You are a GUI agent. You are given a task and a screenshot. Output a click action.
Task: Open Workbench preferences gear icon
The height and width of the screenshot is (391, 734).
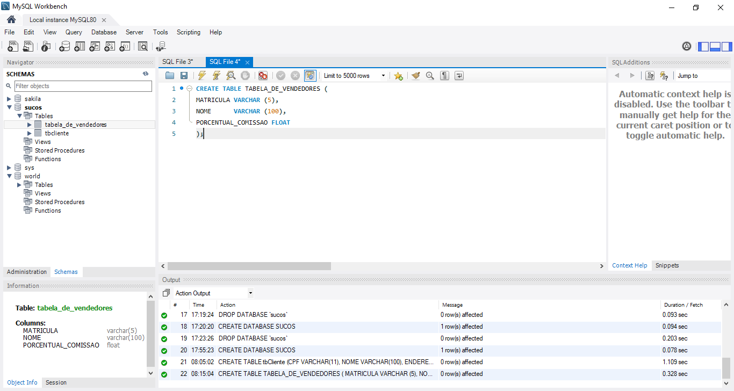pyautogui.click(x=687, y=46)
